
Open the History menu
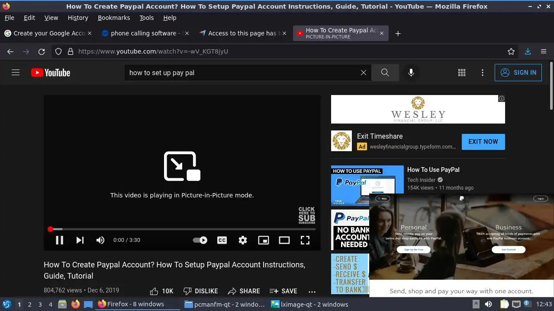pos(78,18)
